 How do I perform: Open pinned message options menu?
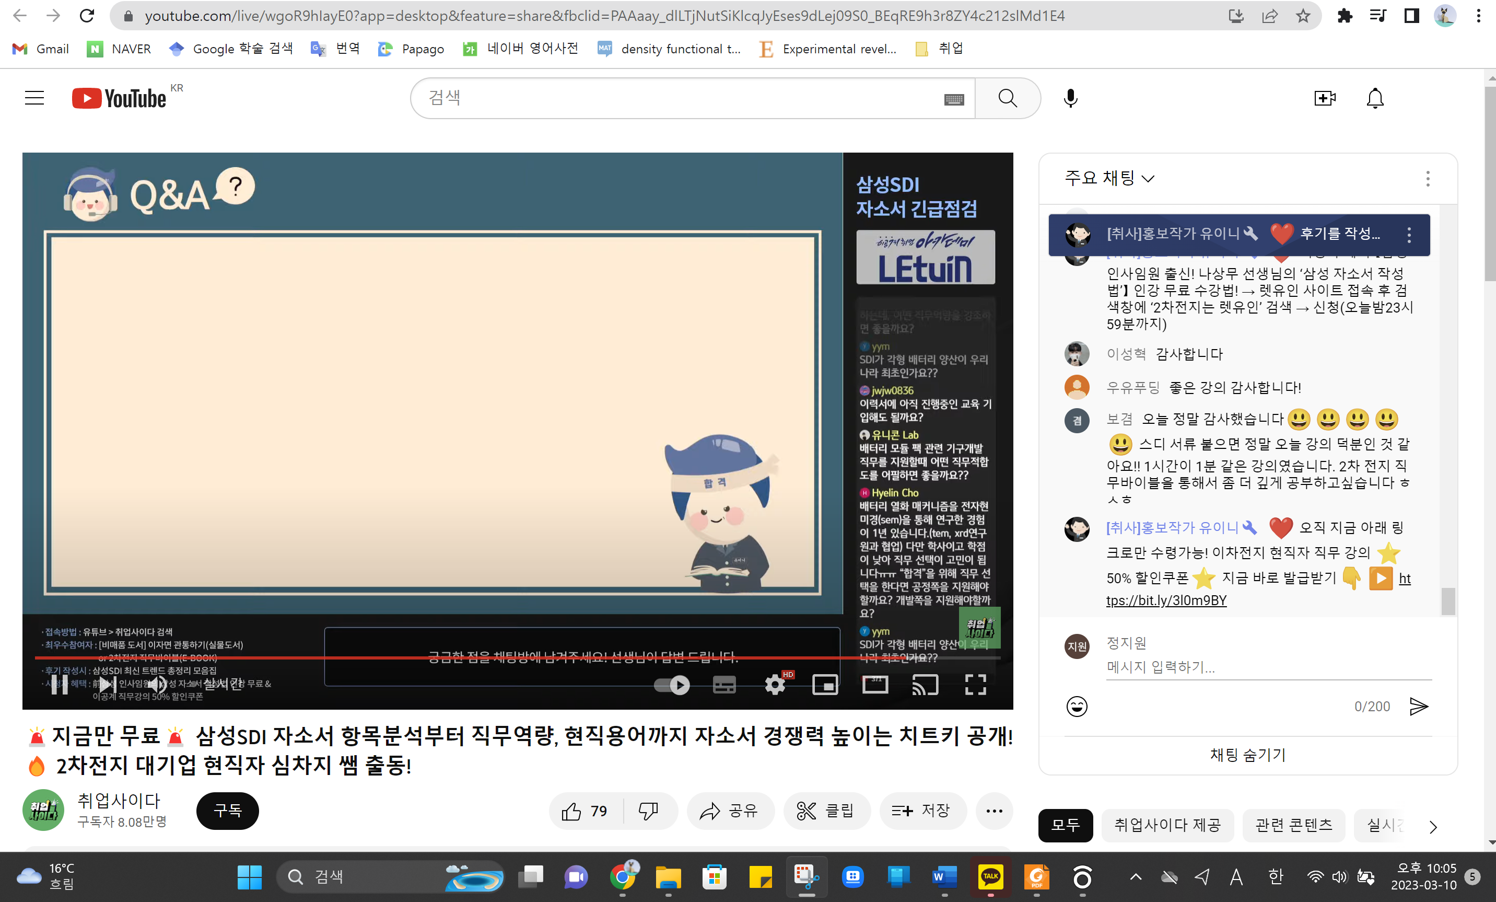(x=1409, y=235)
